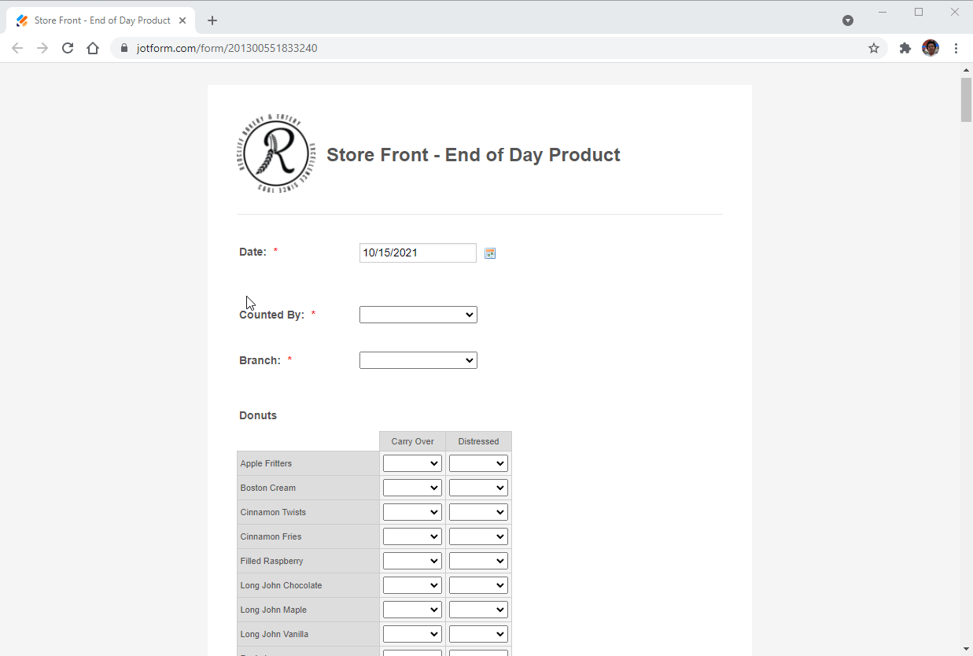
Task: Open the Chrome profile avatar
Action: click(931, 48)
